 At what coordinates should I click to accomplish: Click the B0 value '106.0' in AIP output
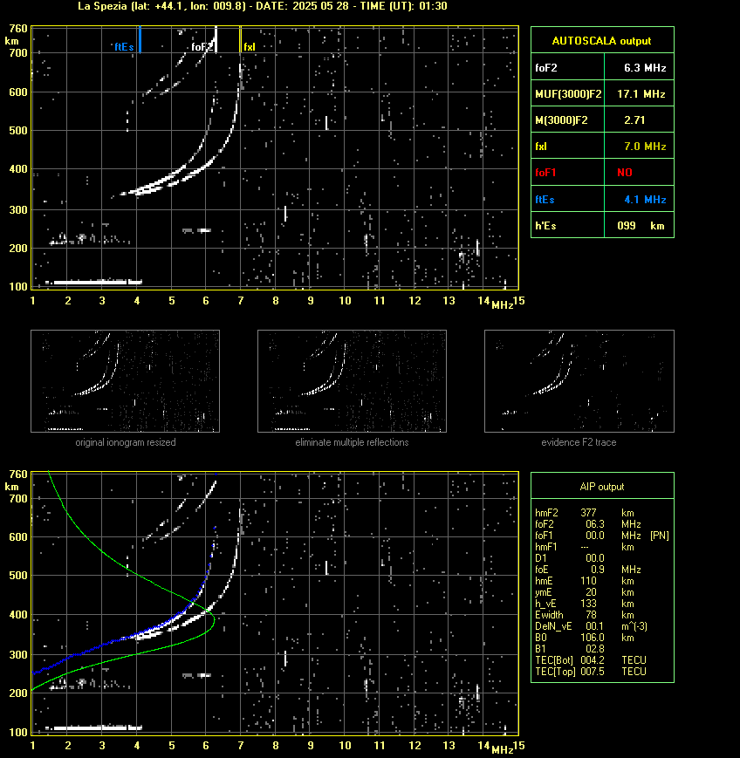click(x=593, y=638)
